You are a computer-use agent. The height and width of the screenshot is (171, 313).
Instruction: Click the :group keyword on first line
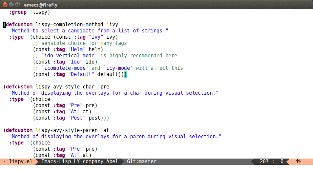[18, 12]
